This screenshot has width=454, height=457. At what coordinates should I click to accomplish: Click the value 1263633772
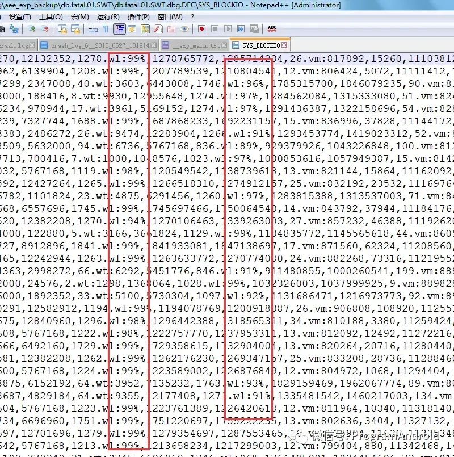pos(183,259)
